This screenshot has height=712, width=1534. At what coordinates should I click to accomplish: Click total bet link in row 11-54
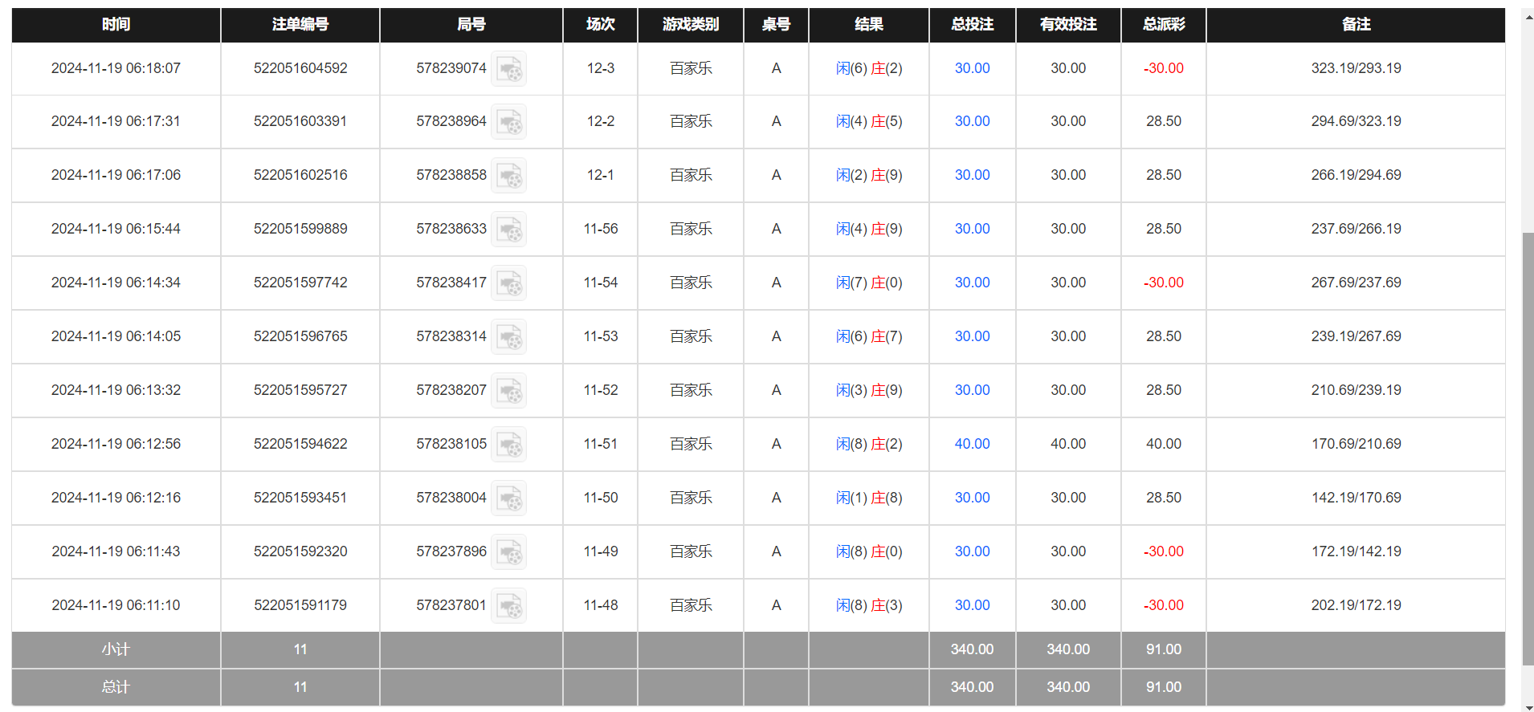point(972,283)
